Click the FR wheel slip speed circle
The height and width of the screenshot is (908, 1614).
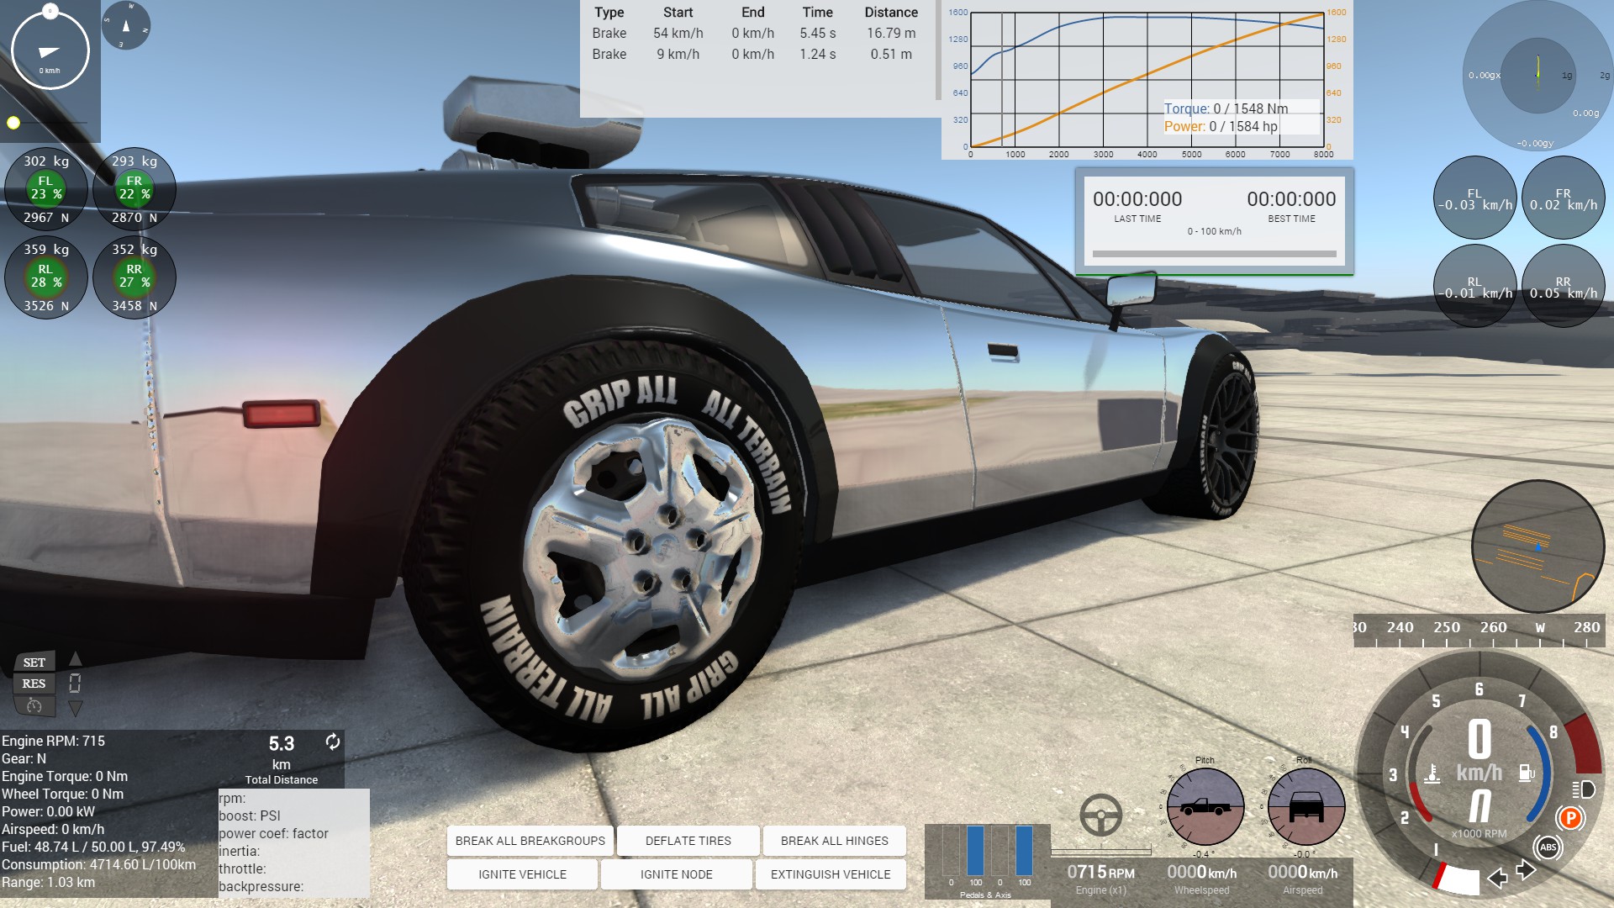(1563, 198)
